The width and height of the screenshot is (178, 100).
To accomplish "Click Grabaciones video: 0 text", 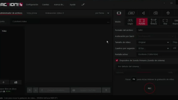I will pyautogui.click(x=55, y=13).
